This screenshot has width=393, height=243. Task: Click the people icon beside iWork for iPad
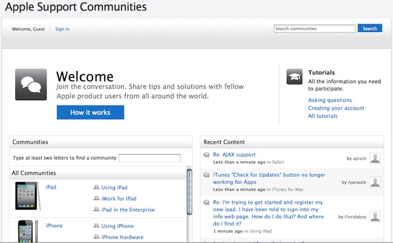[x=96, y=198]
